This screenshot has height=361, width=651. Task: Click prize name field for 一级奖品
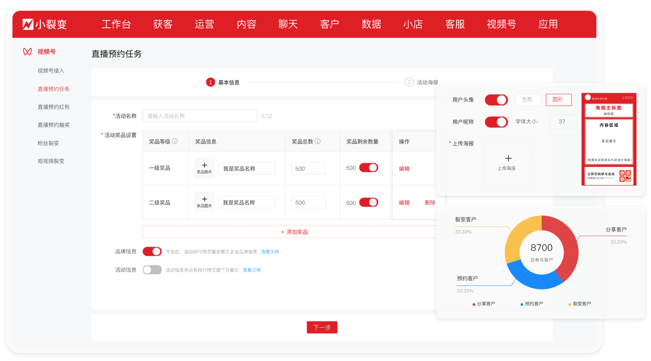(x=247, y=169)
